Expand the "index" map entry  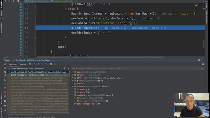pyautogui.click(x=75, y=98)
